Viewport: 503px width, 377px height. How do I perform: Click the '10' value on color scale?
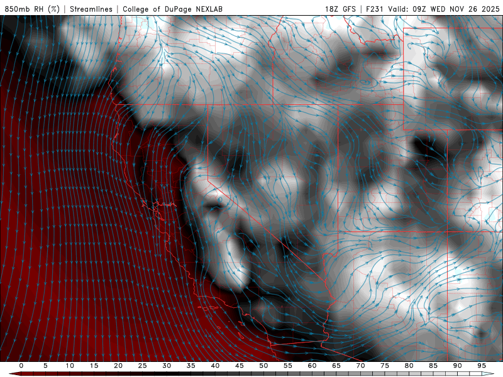coord(70,366)
